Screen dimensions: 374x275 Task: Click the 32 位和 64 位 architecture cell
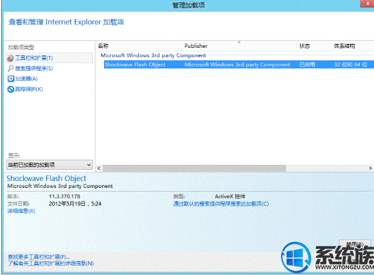pos(350,65)
